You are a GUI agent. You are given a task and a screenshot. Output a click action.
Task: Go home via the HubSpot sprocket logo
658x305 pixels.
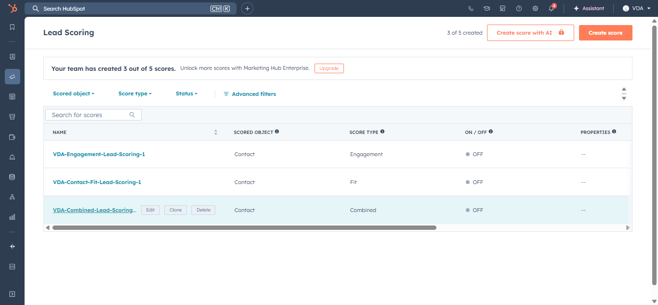(13, 8)
